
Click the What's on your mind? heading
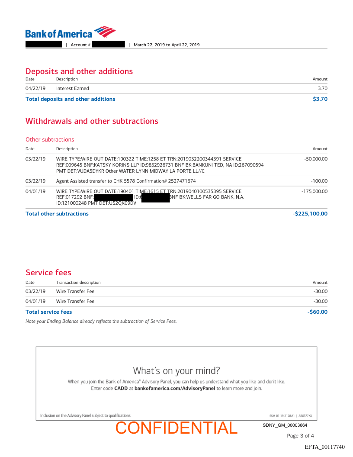176,370
